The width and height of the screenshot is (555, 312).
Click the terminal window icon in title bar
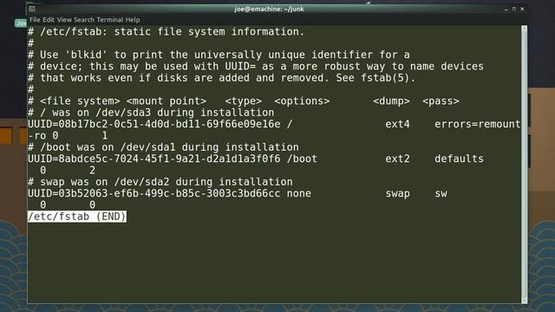(32, 9)
